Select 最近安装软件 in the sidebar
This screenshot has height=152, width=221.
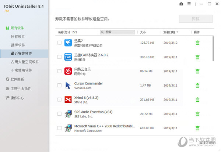(x=24, y=53)
